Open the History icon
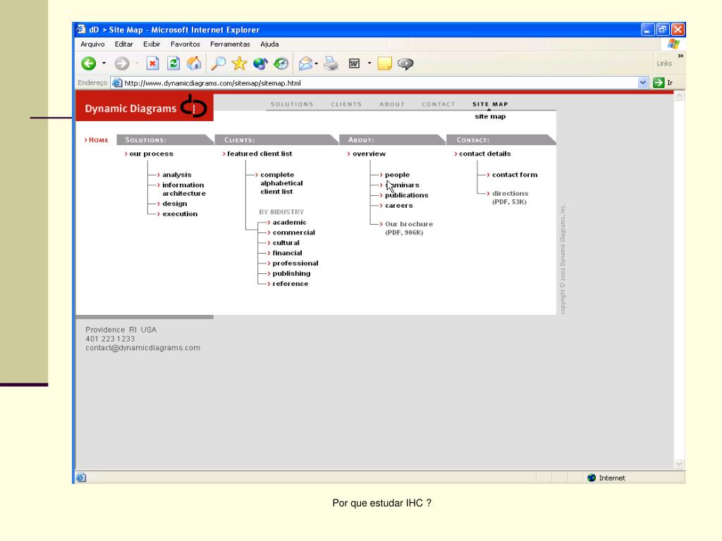This screenshot has height=541, width=722. click(281, 63)
